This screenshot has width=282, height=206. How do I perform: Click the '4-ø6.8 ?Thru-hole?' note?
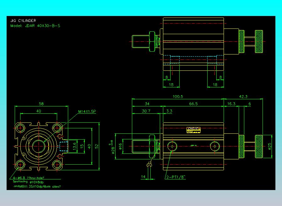click(28, 178)
